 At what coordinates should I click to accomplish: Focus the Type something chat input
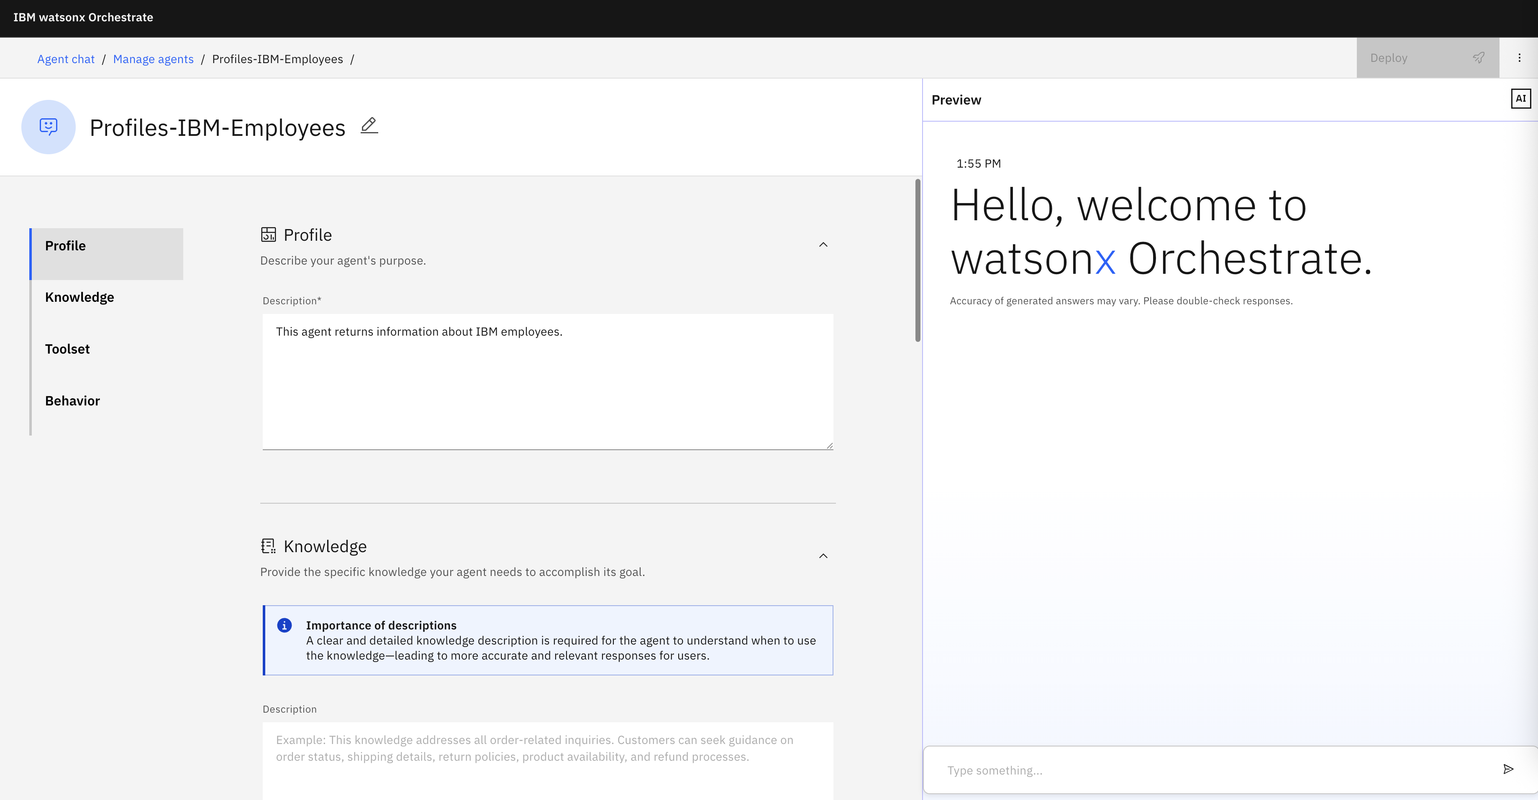[1218, 770]
